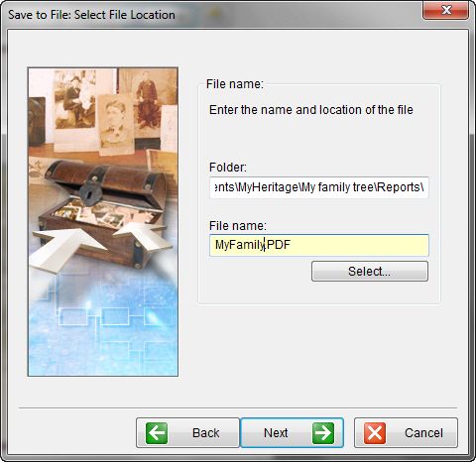Close the Save to File dialog window

446,10
